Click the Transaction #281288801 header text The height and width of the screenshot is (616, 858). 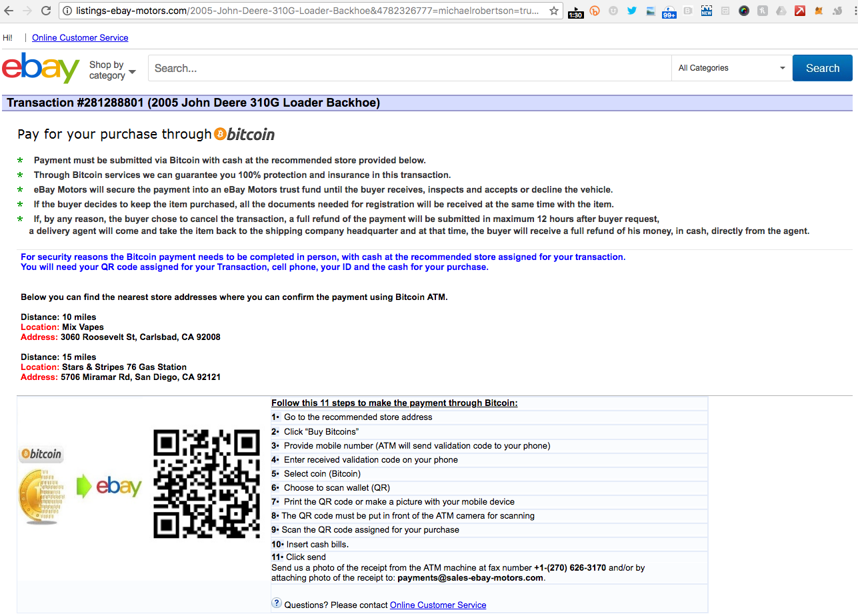point(193,103)
